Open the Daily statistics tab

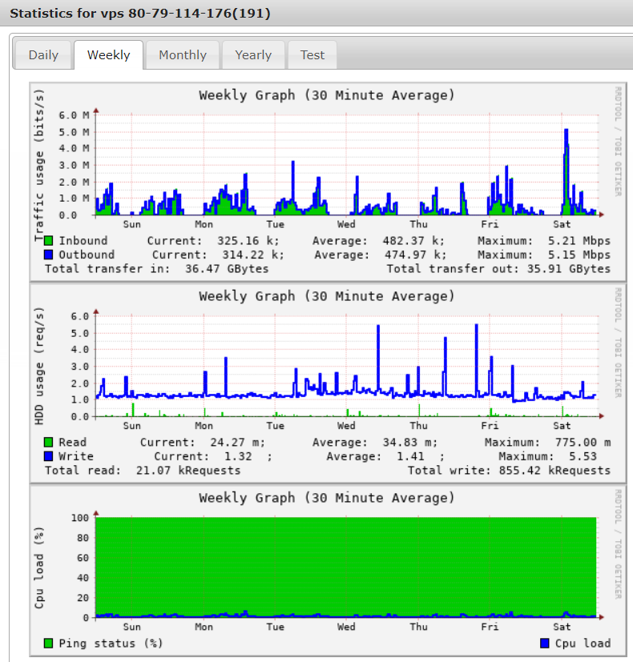coord(43,55)
